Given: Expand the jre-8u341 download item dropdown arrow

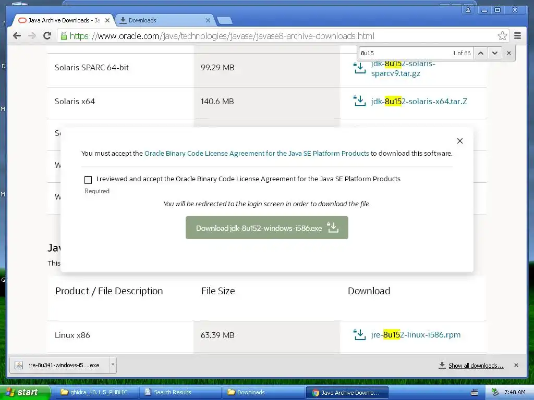Looking at the screenshot, I should [x=113, y=365].
